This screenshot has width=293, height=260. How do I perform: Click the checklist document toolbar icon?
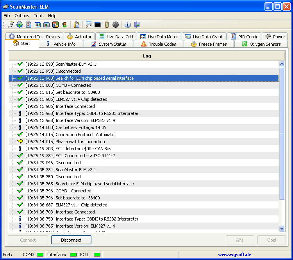coord(29,25)
